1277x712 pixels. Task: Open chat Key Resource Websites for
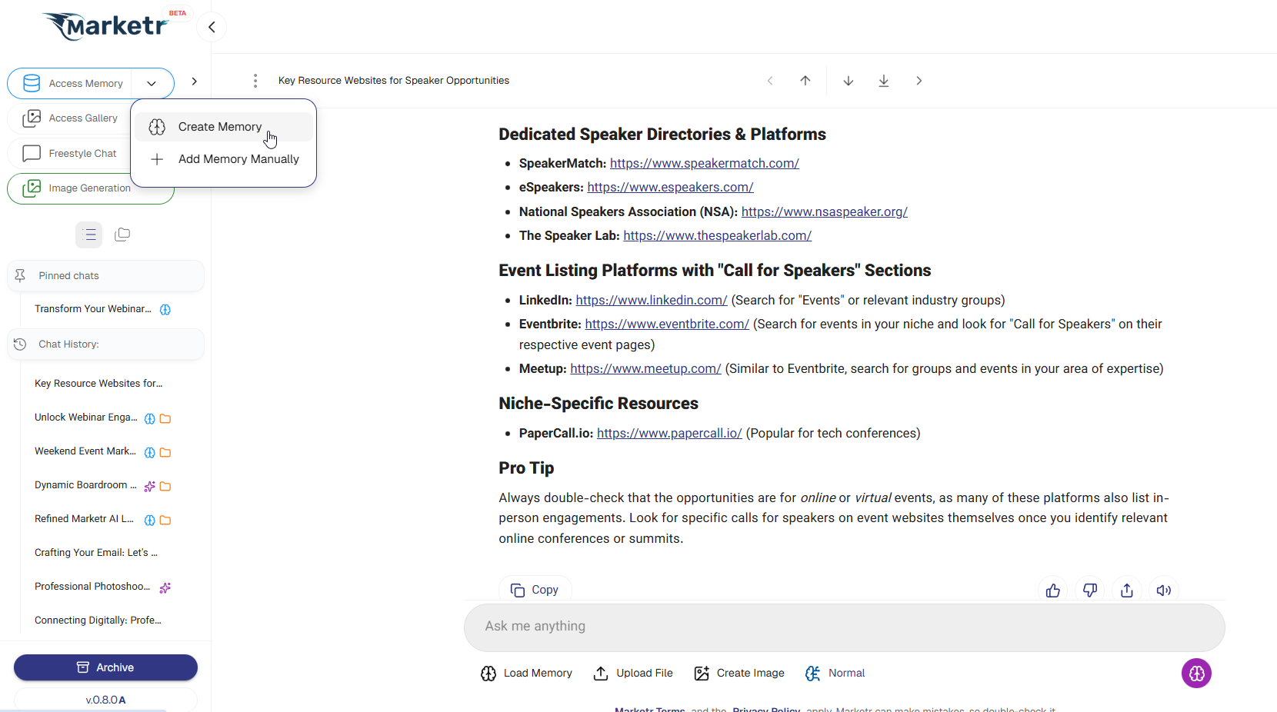[98, 384]
